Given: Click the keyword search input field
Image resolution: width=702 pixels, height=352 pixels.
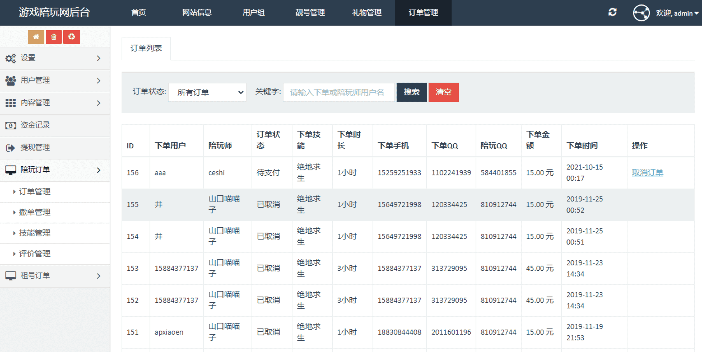Looking at the screenshot, I should (339, 92).
